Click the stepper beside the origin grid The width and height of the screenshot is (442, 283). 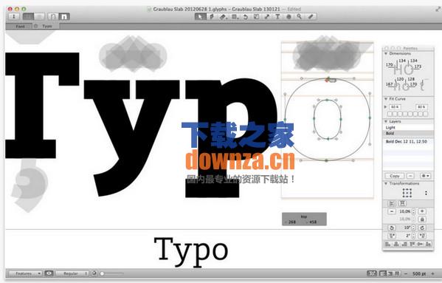(x=426, y=193)
